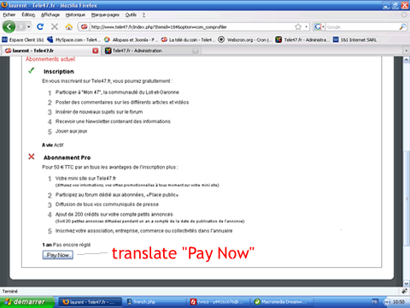Viewport: 410px width, 308px height.
Task: Click the Google search input field
Action: (362, 27)
